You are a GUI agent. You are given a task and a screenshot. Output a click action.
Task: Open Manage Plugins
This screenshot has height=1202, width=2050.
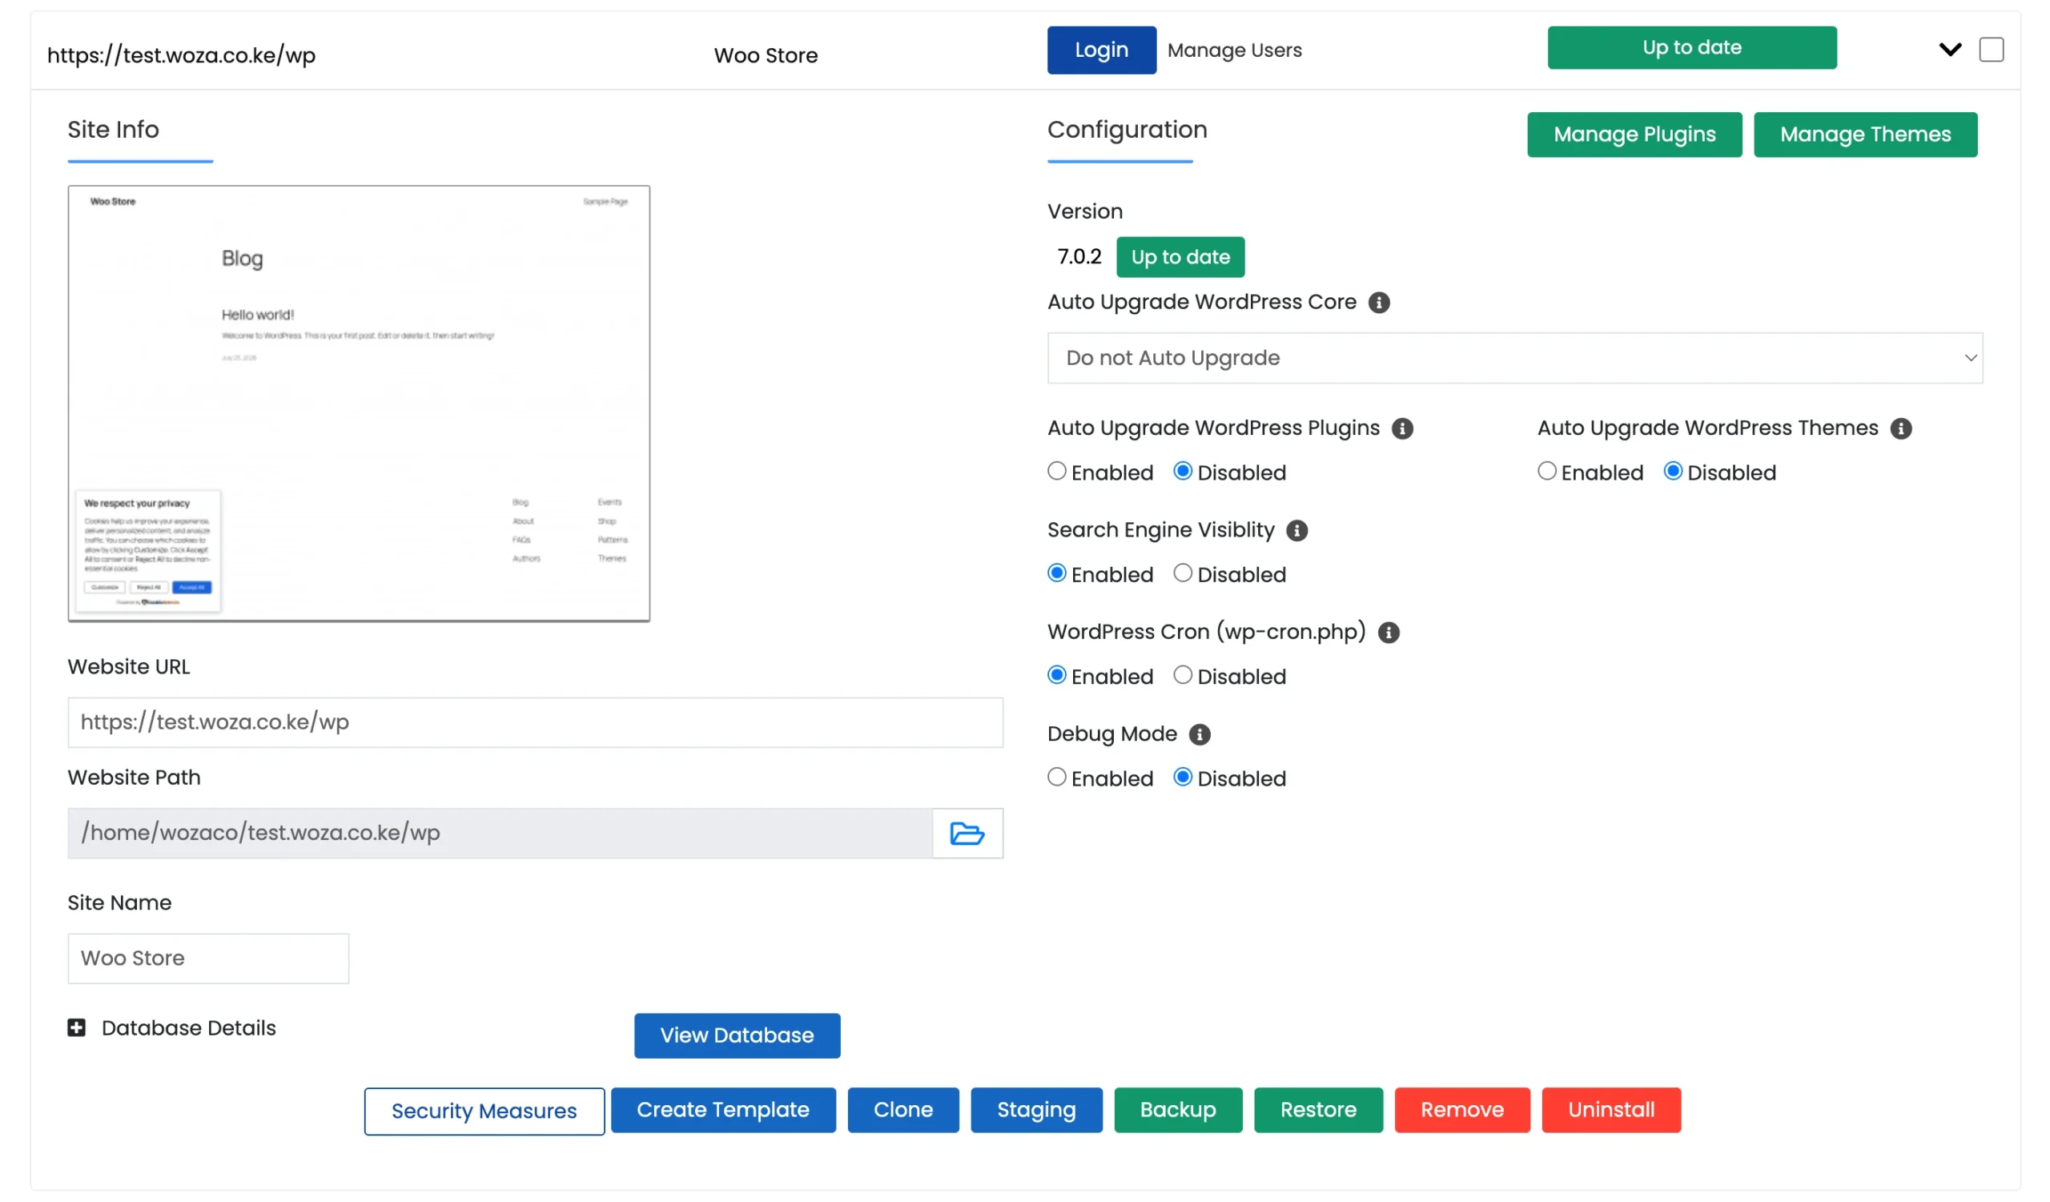pyautogui.click(x=1634, y=135)
